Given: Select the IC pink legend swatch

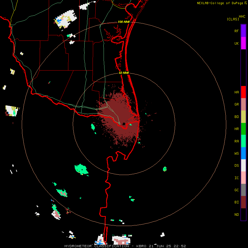Looking at the screenshot, I should point(243,178).
